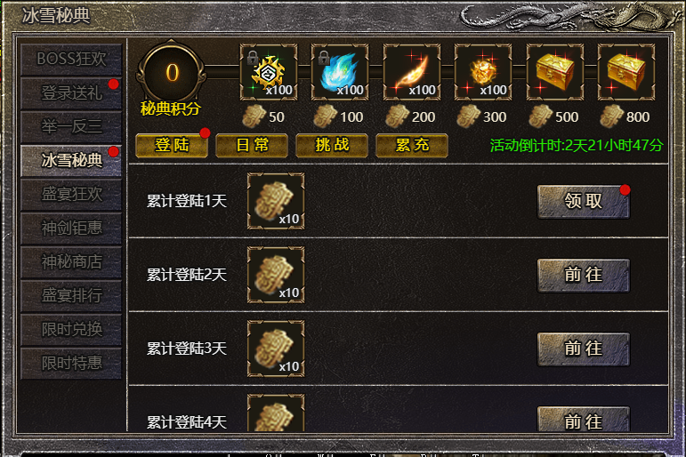
Task: Click the 秘典积分 score orb showing 0
Action: (x=171, y=73)
